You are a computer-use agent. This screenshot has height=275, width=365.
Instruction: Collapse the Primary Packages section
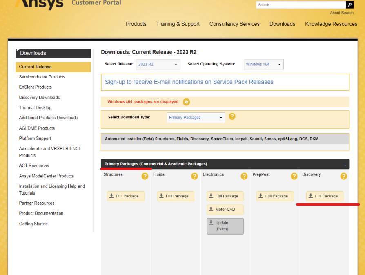[345, 165]
